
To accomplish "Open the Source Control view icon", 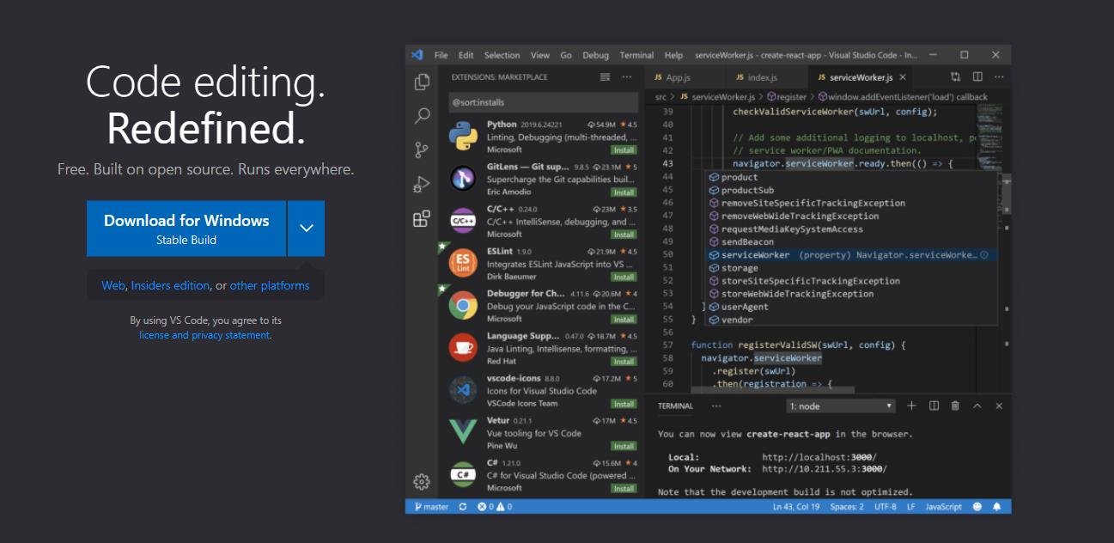I will [x=422, y=150].
